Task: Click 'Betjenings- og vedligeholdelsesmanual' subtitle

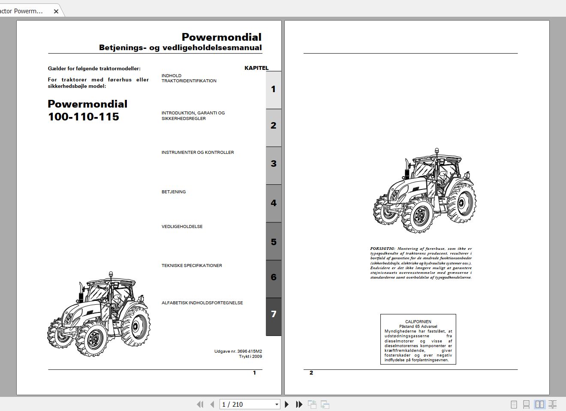Action: click(180, 48)
